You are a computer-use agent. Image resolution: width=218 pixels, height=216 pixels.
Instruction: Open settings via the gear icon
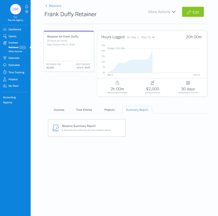point(27,12)
